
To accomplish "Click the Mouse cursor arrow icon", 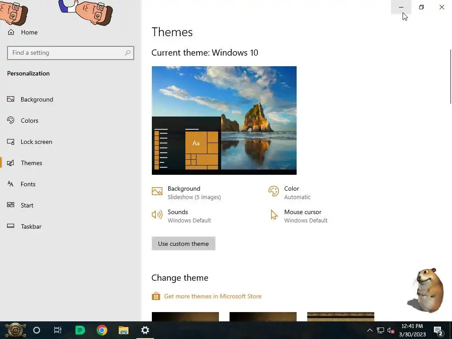I will (x=274, y=215).
